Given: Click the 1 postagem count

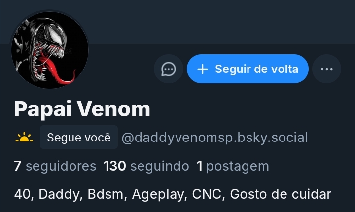Looking at the screenshot, I should pyautogui.click(x=233, y=166).
